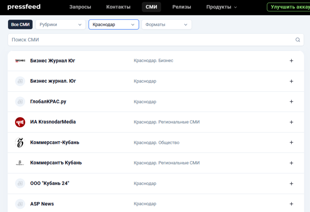Viewport: 310px width, 212px height.
Task: Click Краснодар. Региональные СМИ for ИА KrasnodarMedia
Action: point(167,122)
